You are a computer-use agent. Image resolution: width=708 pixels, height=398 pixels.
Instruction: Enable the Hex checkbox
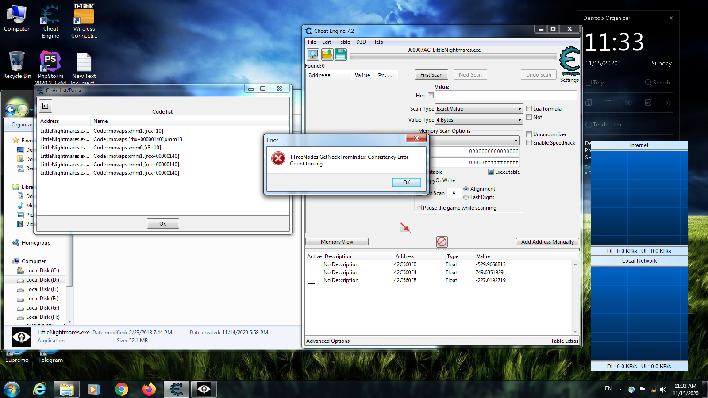tap(431, 96)
